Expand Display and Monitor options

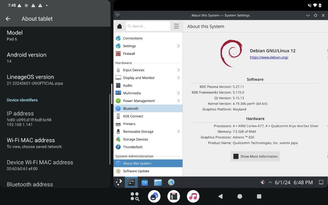click(139, 77)
